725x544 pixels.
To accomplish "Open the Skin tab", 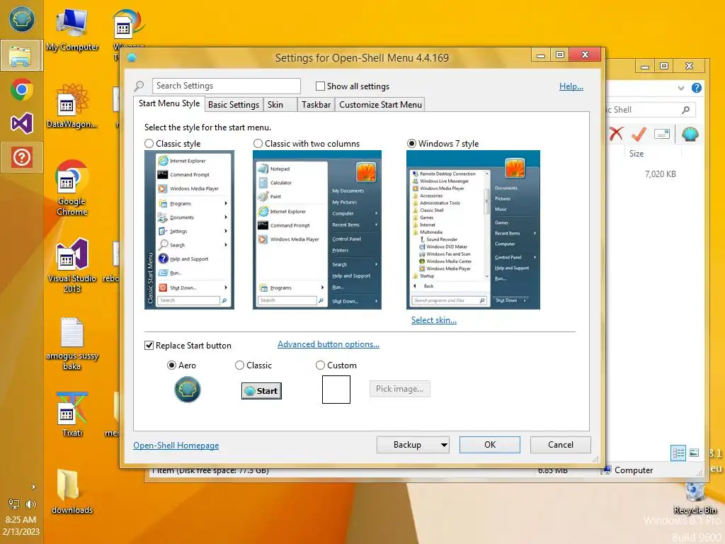I will (x=280, y=105).
